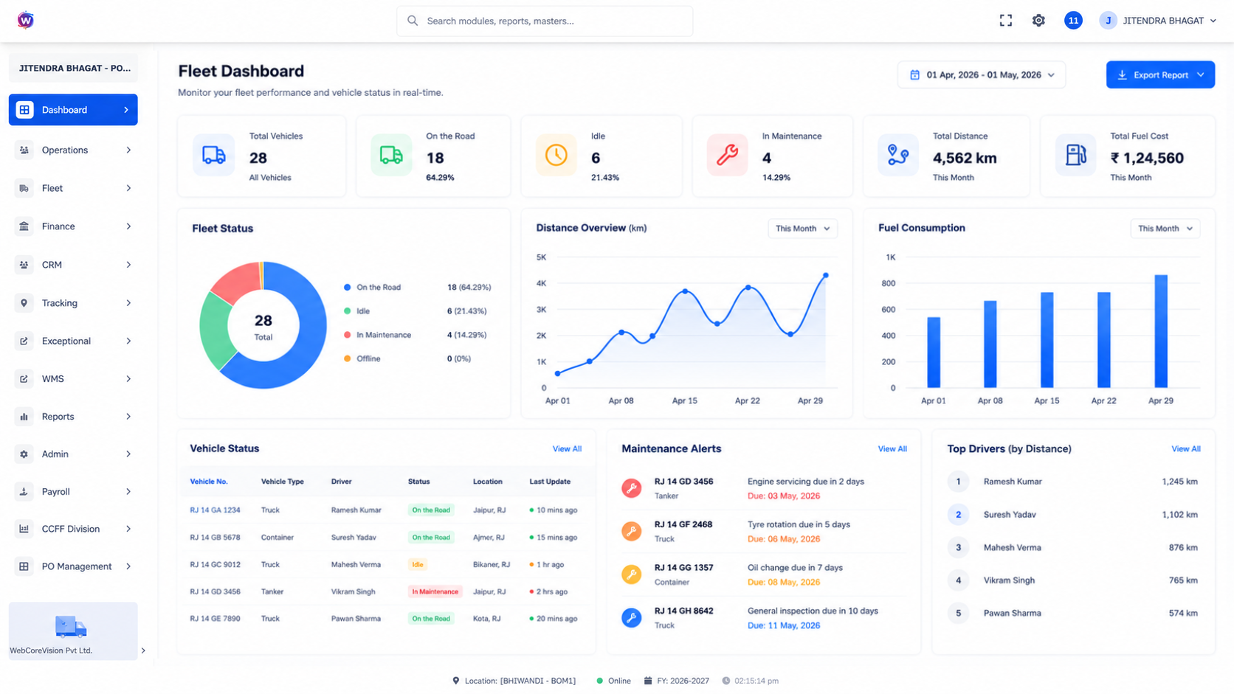Click the On the Road green truck icon
Screen dimensions: 1234x694
(x=391, y=155)
